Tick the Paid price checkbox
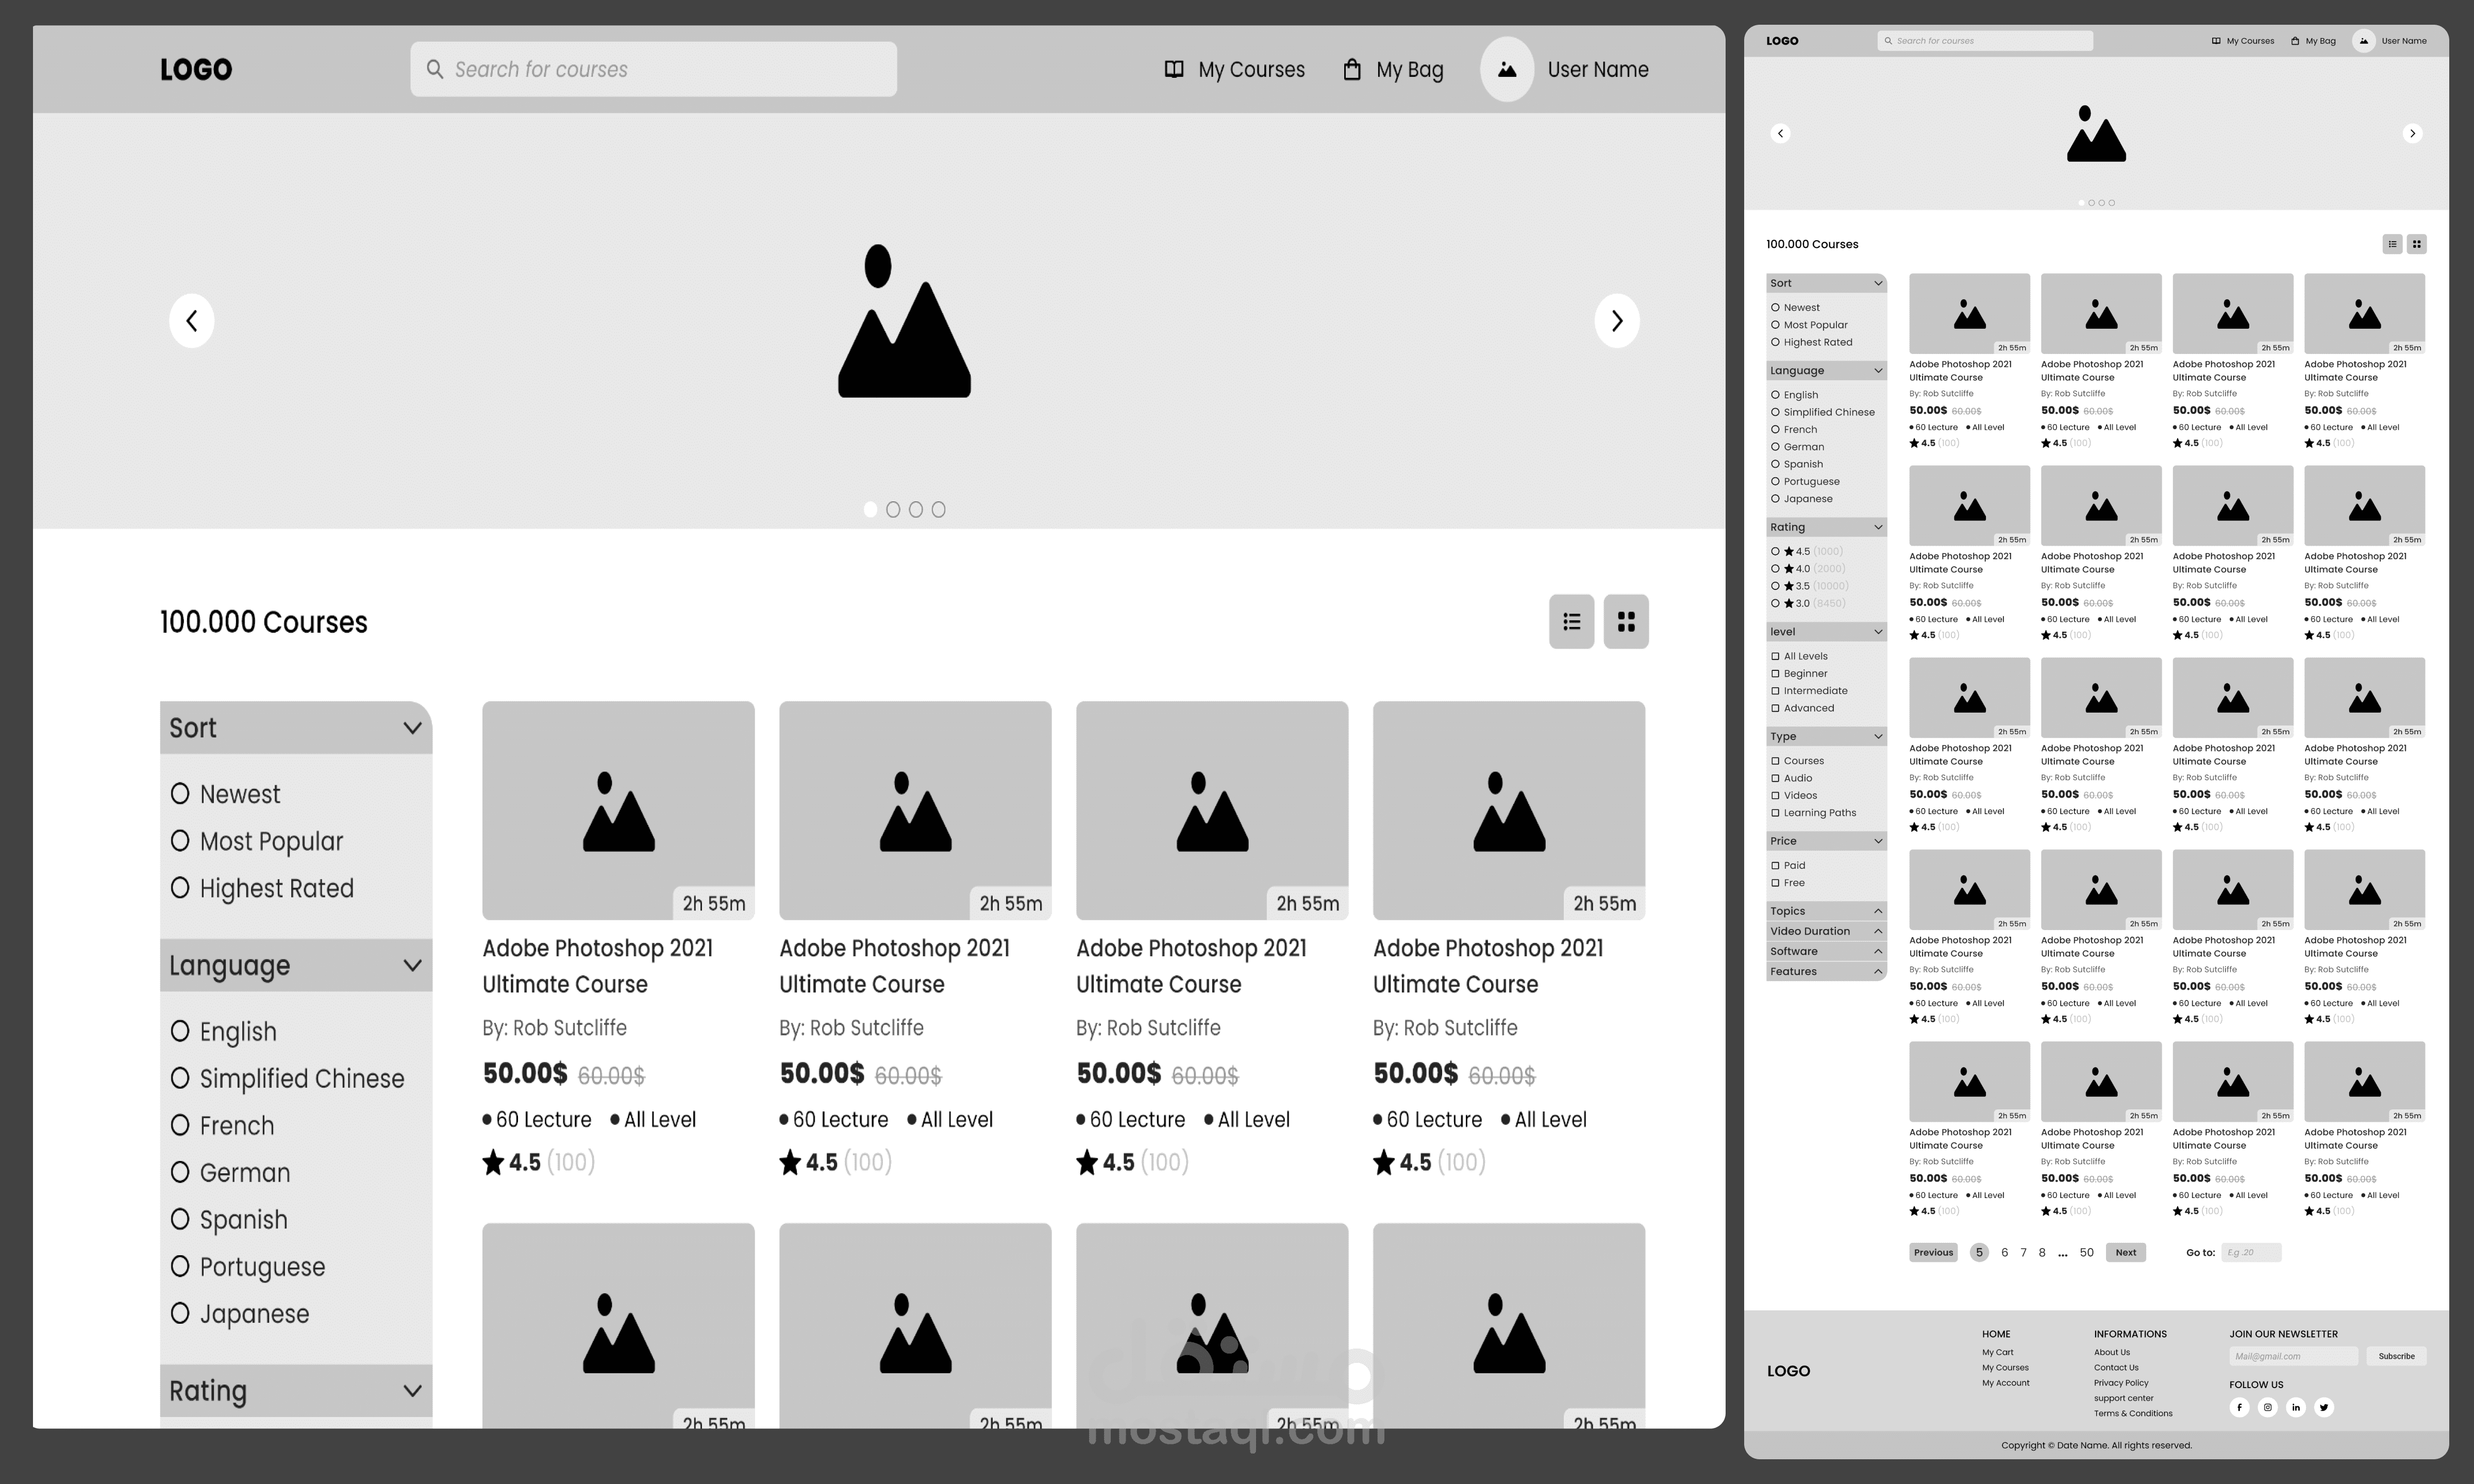The image size is (2474, 1484). 1775,866
